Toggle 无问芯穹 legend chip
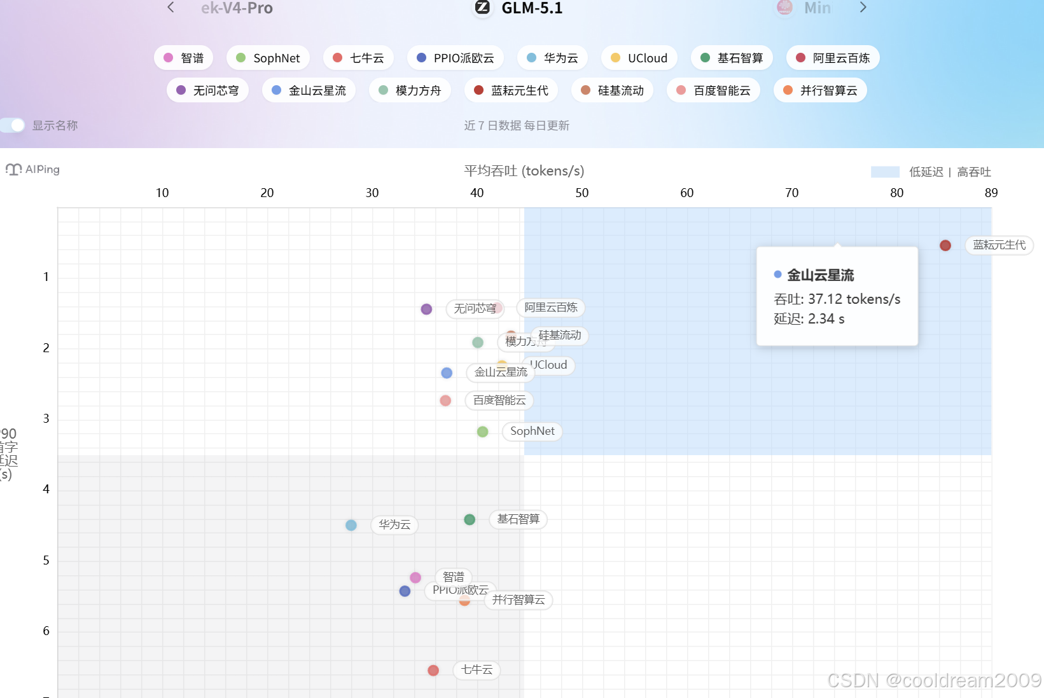Viewport: 1044px width, 698px height. (207, 90)
